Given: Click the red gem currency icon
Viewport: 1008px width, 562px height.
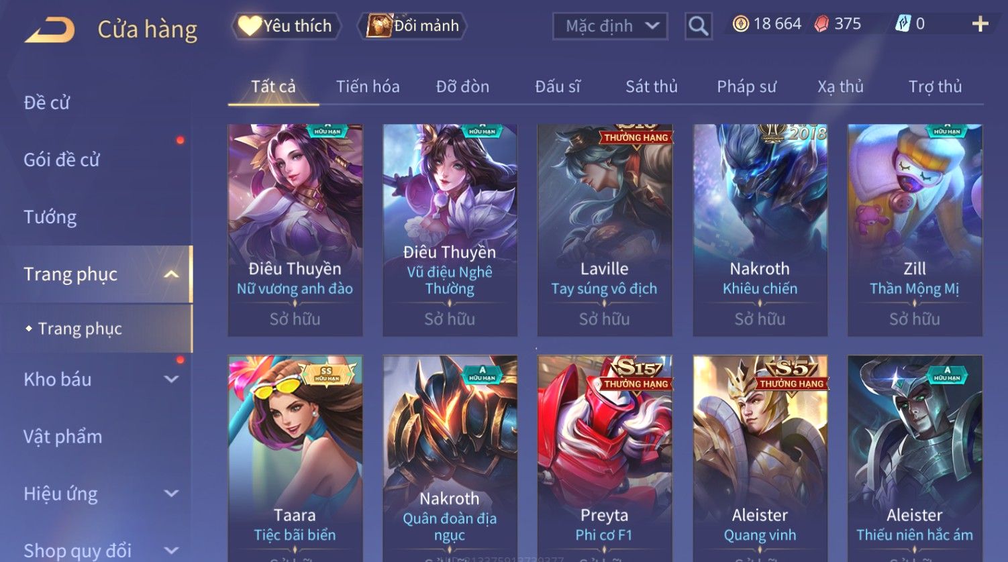Looking at the screenshot, I should [821, 24].
